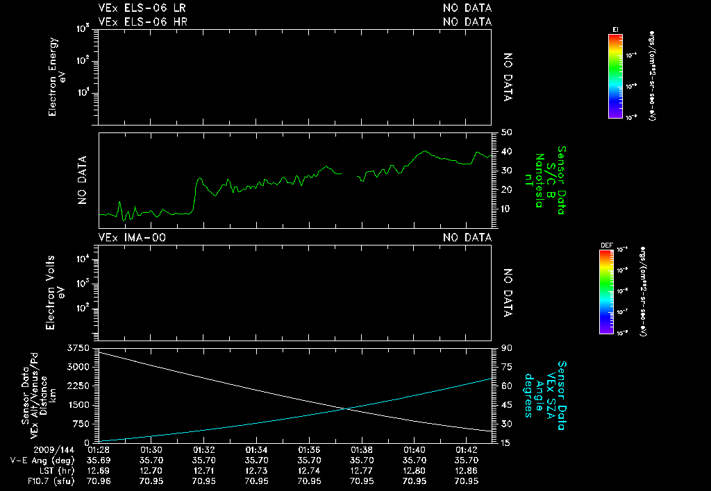Click the 01:42 time tick label
The image size is (711, 491).
(467, 450)
